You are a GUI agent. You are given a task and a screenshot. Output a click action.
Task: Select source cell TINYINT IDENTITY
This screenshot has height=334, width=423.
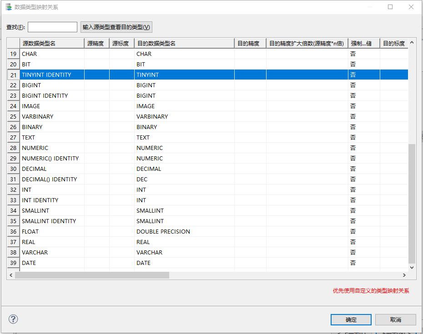point(52,75)
